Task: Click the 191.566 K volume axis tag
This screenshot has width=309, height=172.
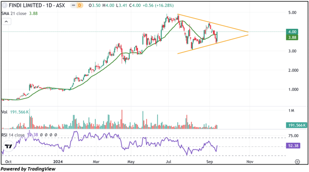Action: pos(297,125)
